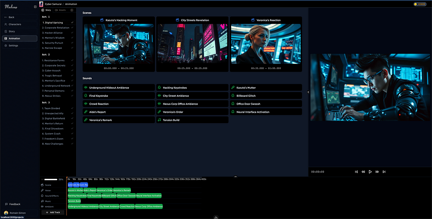The width and height of the screenshot is (432, 219).
Task: Open the Characters section in sidebar
Action: [x=19, y=24]
